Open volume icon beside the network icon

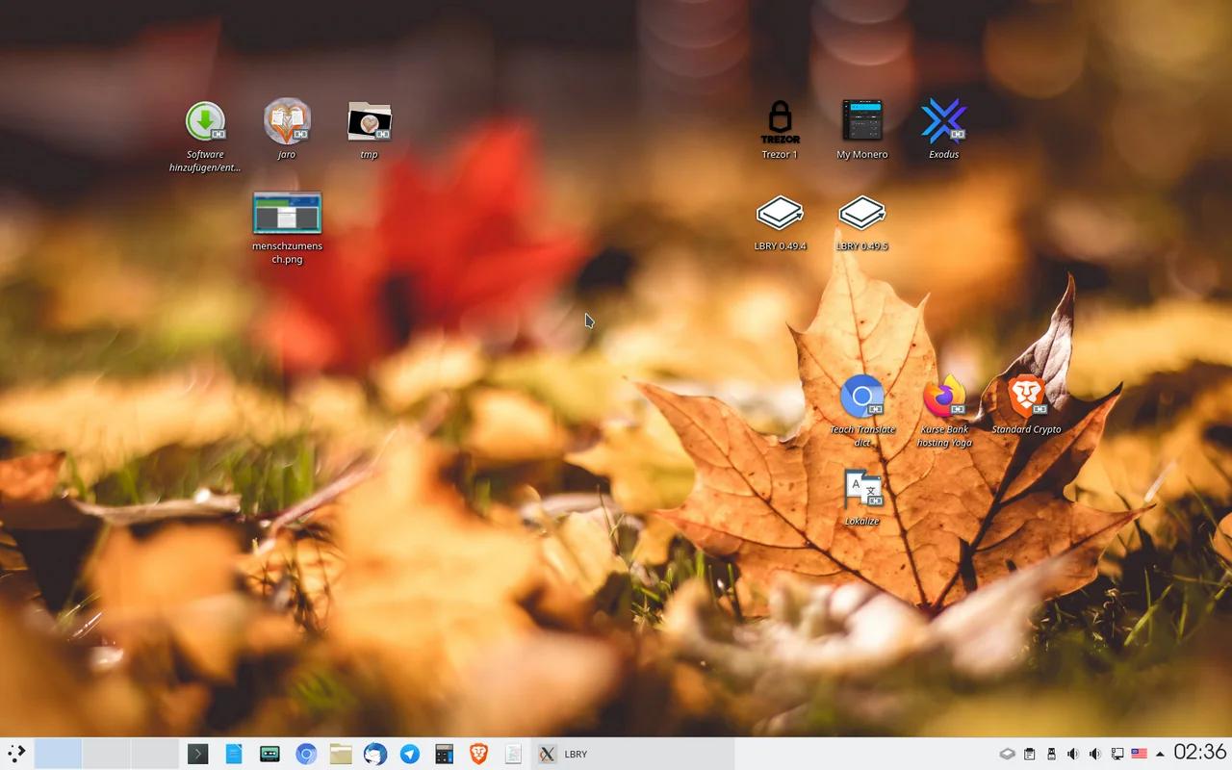pyautogui.click(x=1094, y=754)
